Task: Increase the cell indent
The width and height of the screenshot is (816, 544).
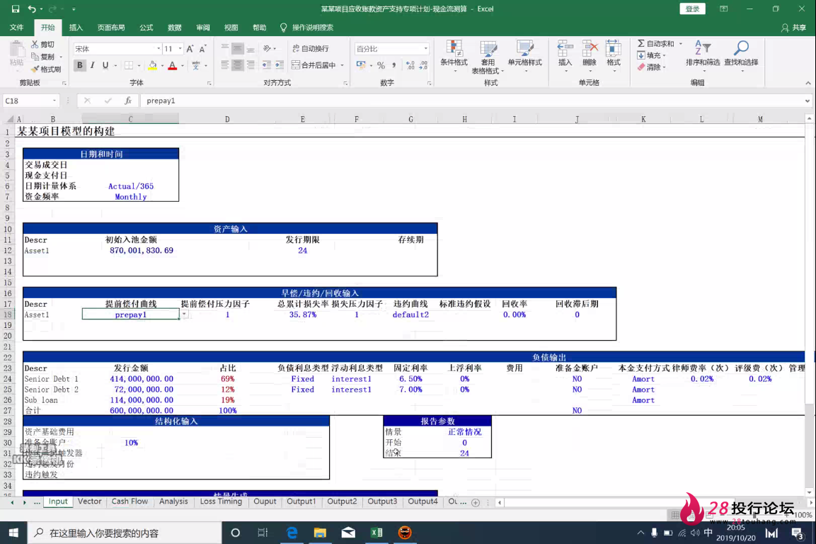Action: pos(280,65)
